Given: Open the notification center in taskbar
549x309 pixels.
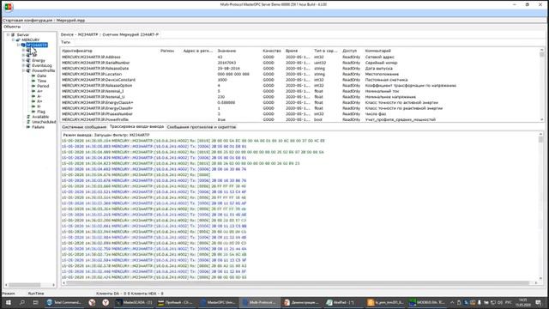Looking at the screenshot, I should point(539,302).
